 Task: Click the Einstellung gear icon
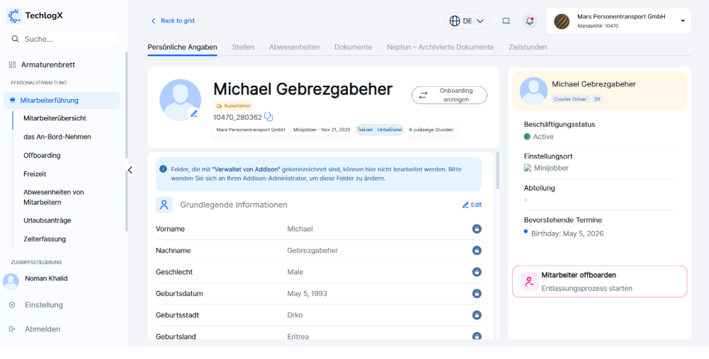[x=12, y=305]
